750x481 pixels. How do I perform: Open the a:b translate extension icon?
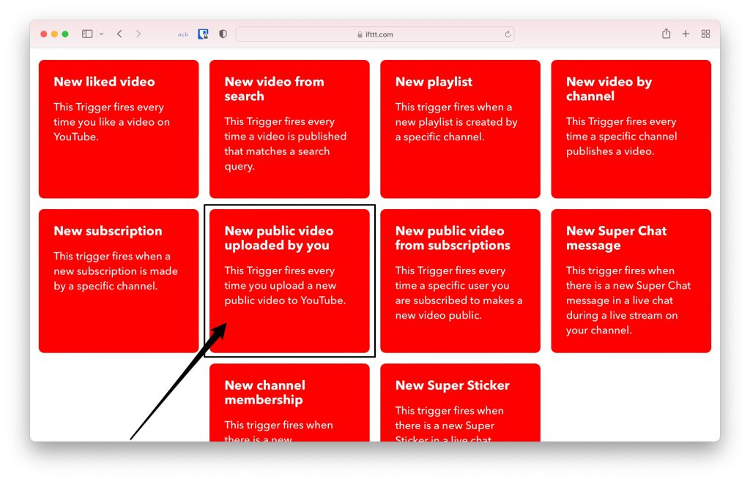pos(183,34)
